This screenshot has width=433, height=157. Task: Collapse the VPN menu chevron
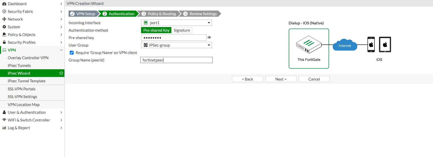61,50
